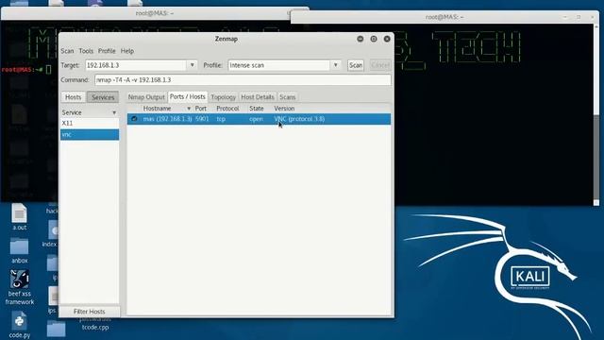Sort by the Service column header
This screenshot has height=340, width=604.
point(90,112)
